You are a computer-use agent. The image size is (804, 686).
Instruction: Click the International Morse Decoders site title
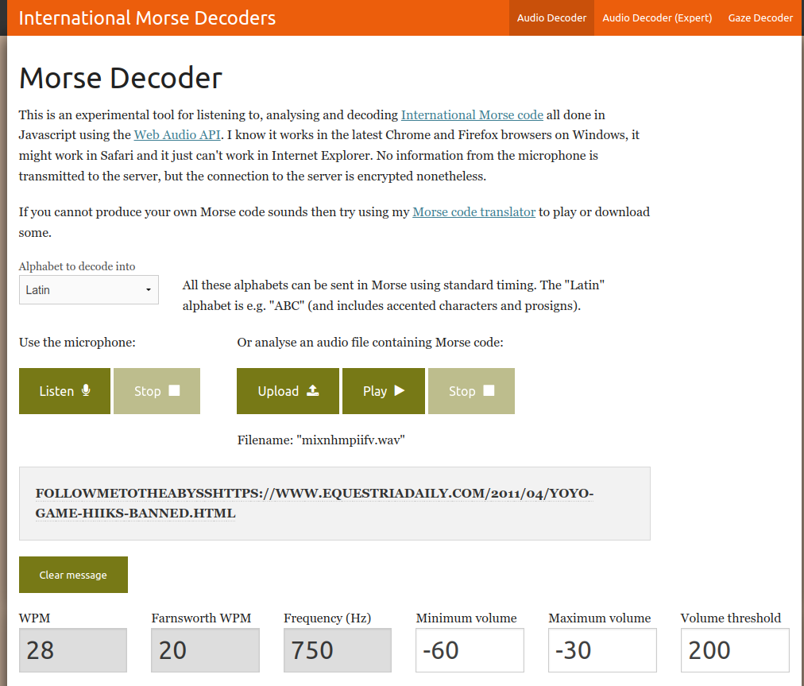pos(147,17)
